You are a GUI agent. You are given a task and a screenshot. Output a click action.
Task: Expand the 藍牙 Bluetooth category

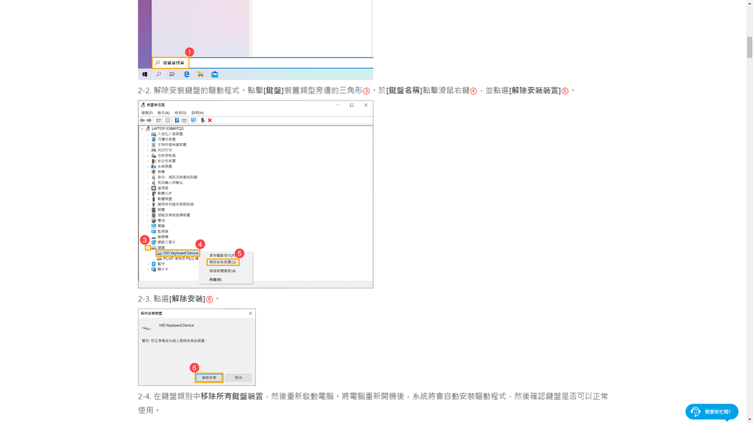coord(148,264)
